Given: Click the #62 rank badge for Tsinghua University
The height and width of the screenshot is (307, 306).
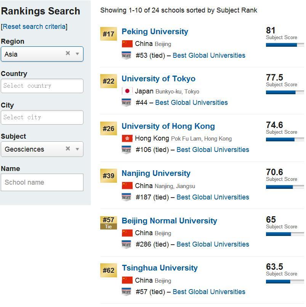Looking at the screenshot, I should (109, 270).
